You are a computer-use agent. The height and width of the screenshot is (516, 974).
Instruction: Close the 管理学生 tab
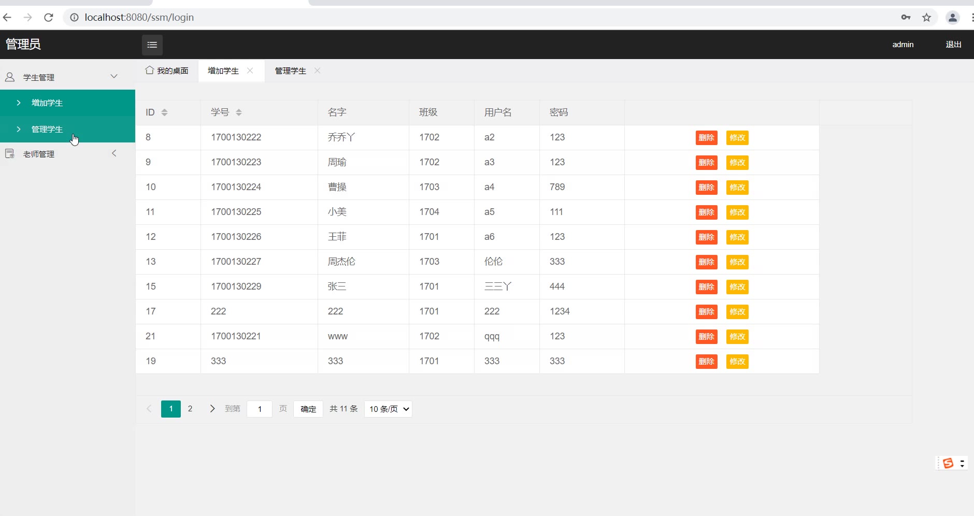point(318,70)
